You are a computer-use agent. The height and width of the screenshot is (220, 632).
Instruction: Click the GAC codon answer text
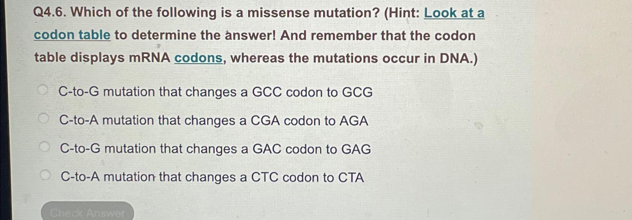[214, 148]
